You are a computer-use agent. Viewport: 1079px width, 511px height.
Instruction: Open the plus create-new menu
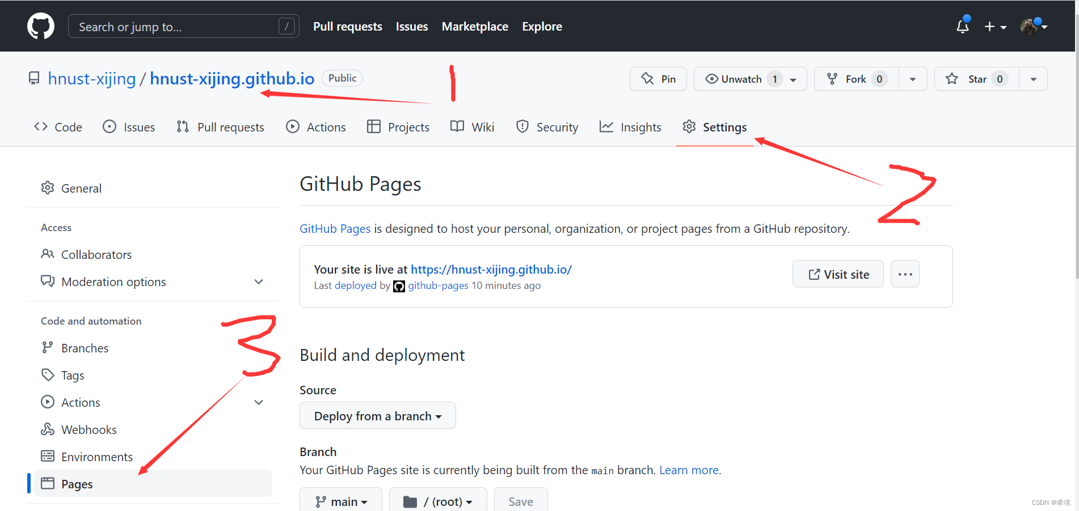[995, 27]
